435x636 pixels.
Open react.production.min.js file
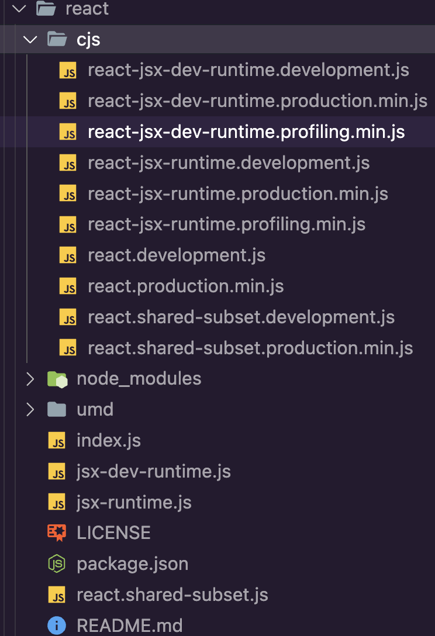click(x=186, y=286)
